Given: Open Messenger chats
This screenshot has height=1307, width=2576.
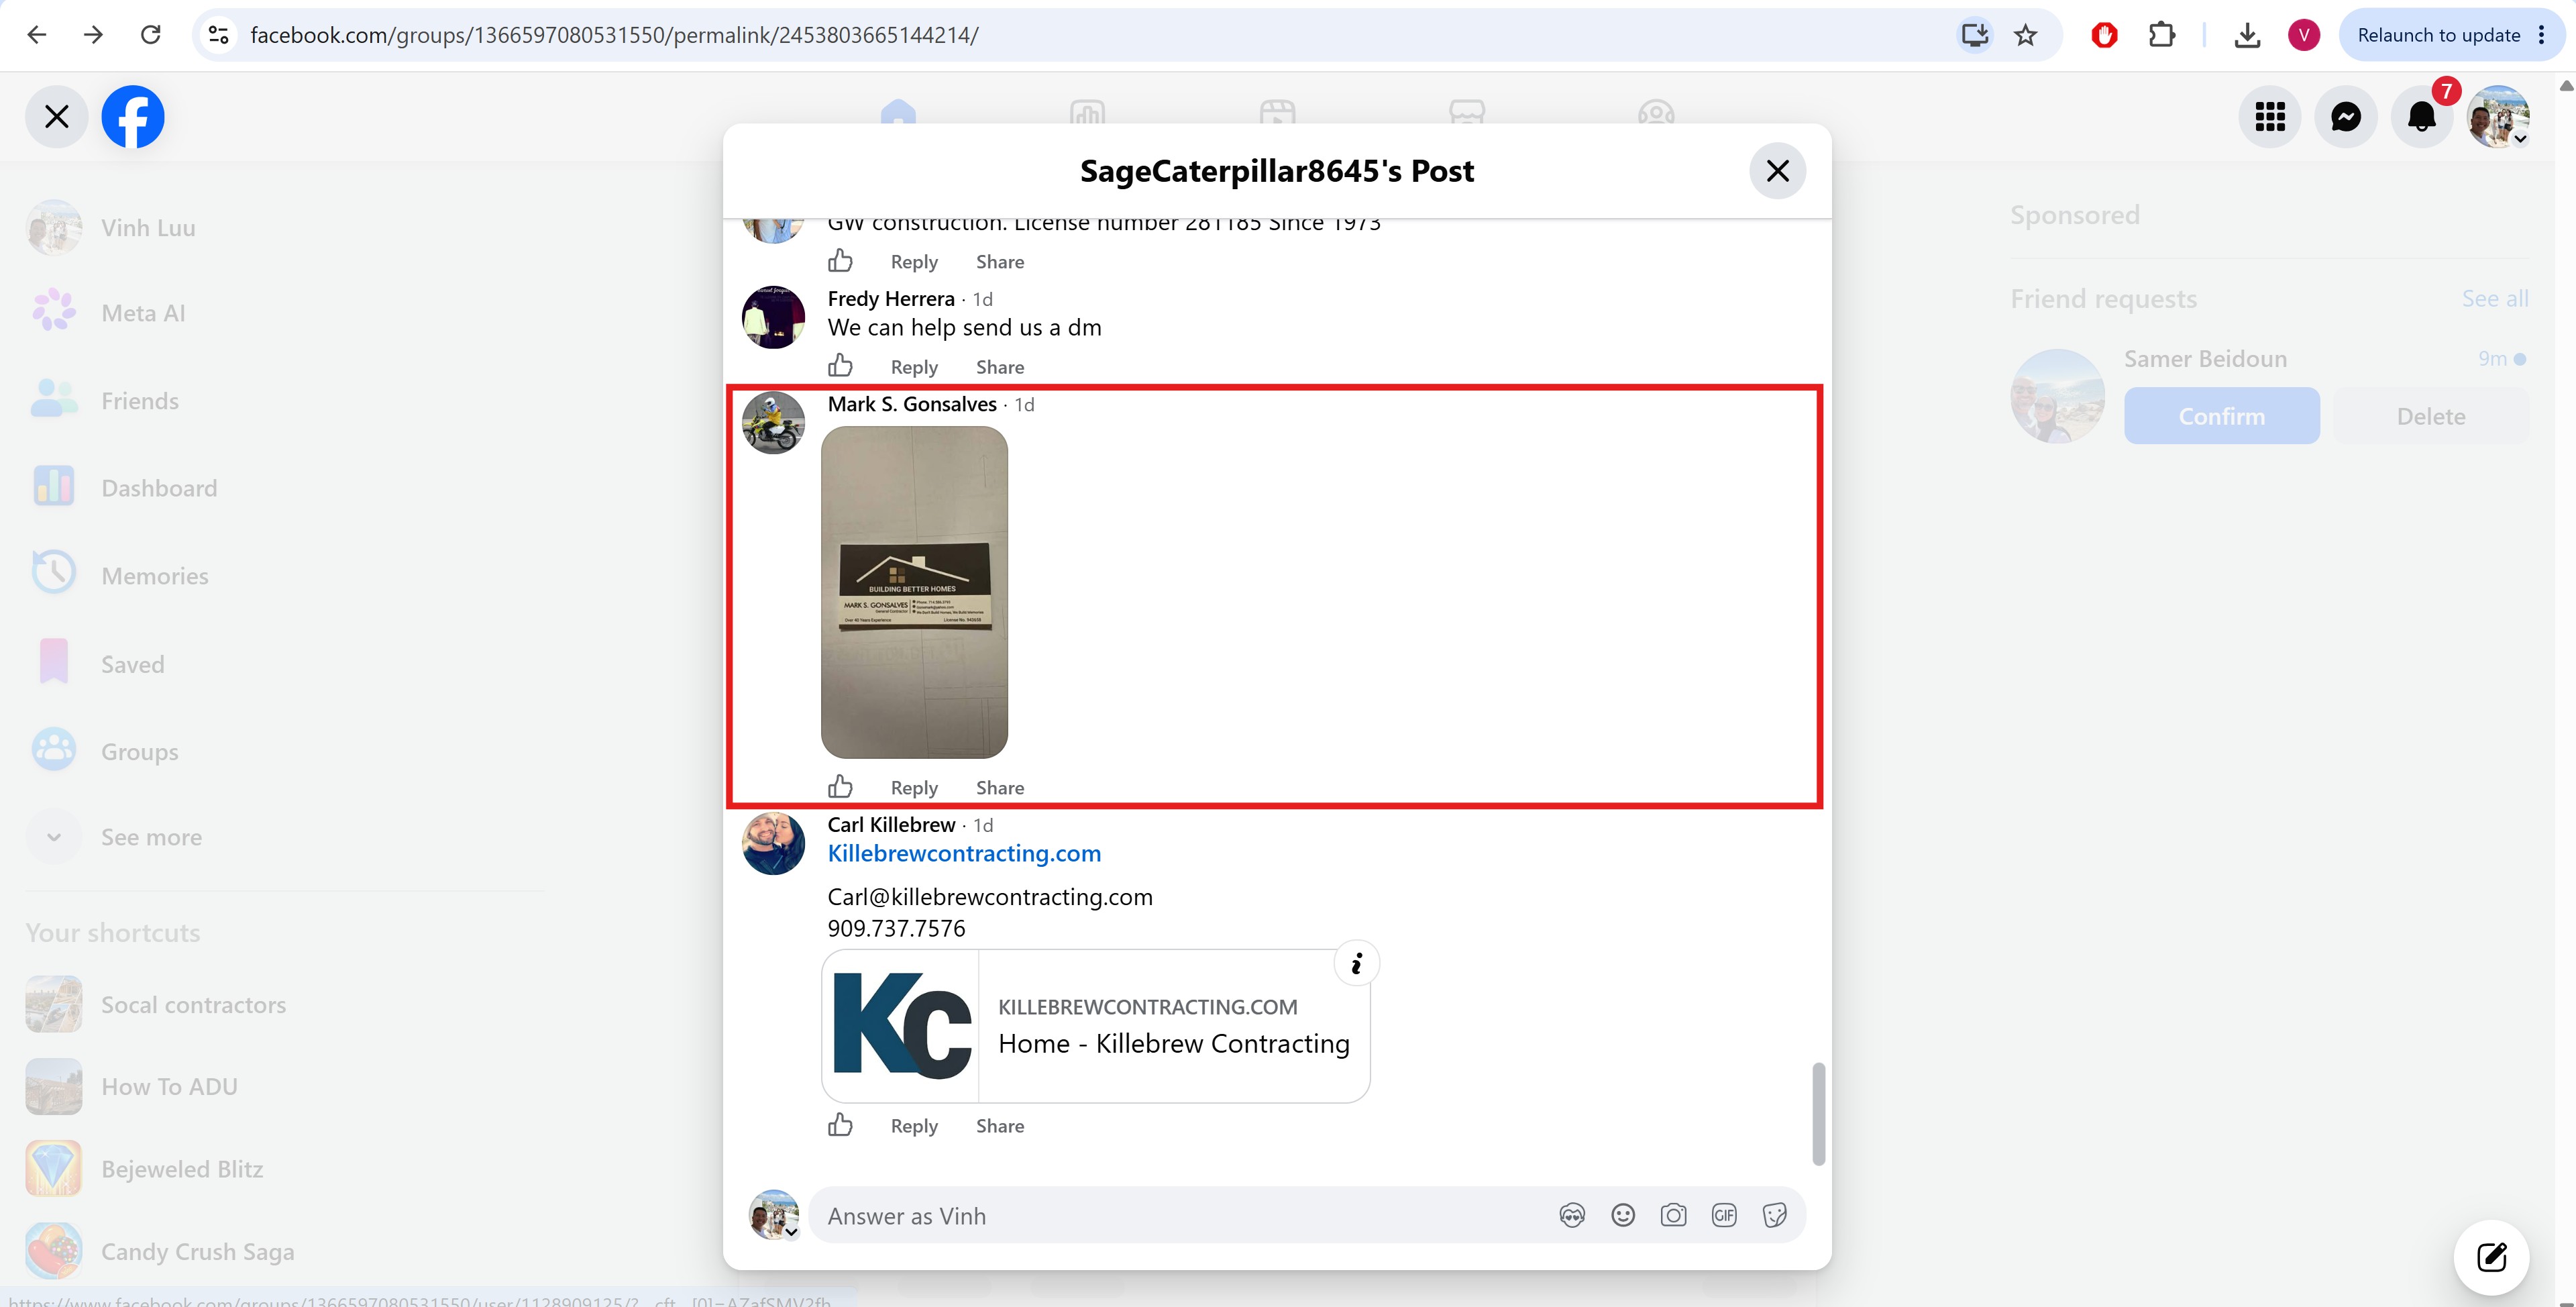Looking at the screenshot, I should 2346,117.
